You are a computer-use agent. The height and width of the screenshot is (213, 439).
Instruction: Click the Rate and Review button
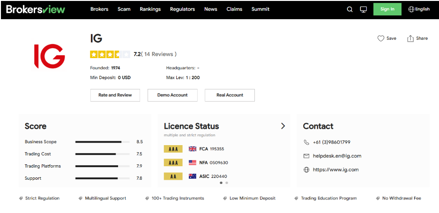click(x=115, y=95)
